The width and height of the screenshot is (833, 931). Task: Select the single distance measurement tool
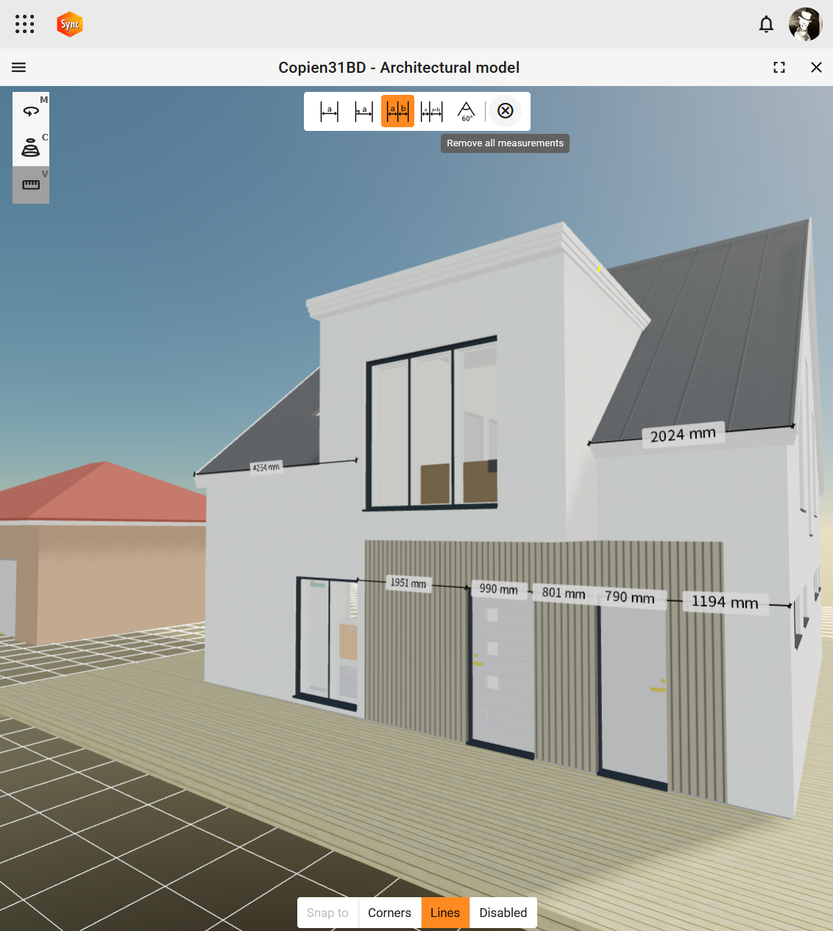[x=329, y=111]
